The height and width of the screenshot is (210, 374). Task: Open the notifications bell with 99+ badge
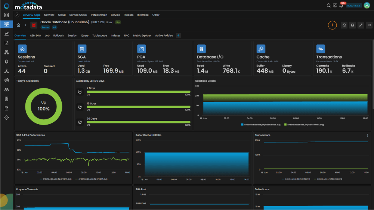pyautogui.click(x=341, y=6)
